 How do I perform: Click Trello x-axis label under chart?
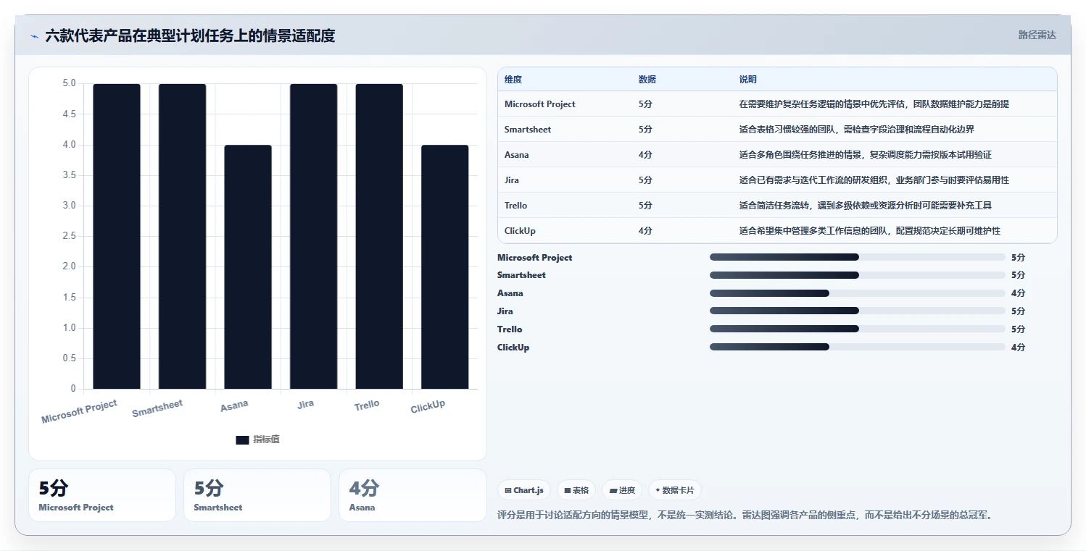[x=367, y=405]
